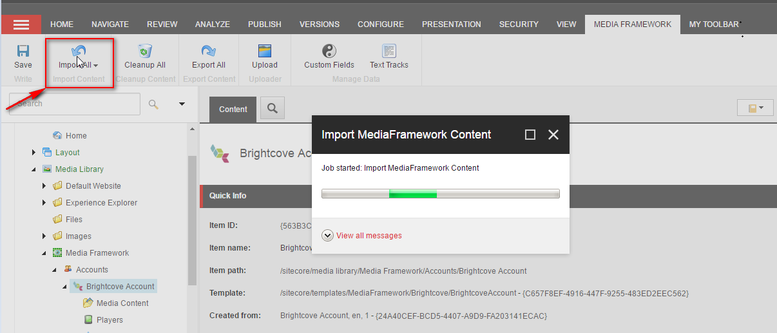Switch to the CONFIGURE ribbon tab
Screen dimensions: 777x333
(x=381, y=24)
